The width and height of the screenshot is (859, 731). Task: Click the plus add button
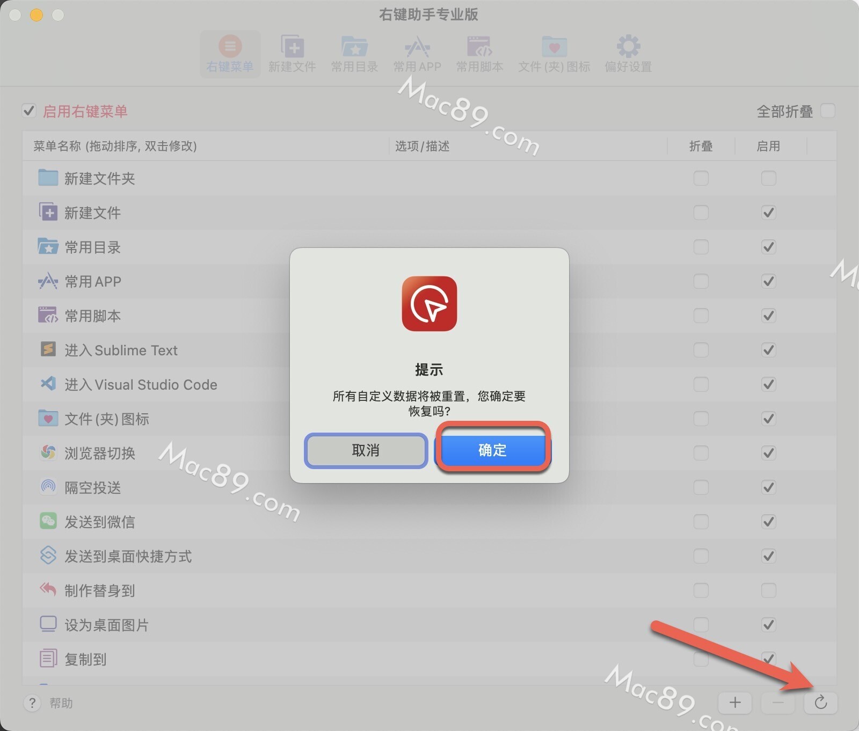pyautogui.click(x=735, y=703)
